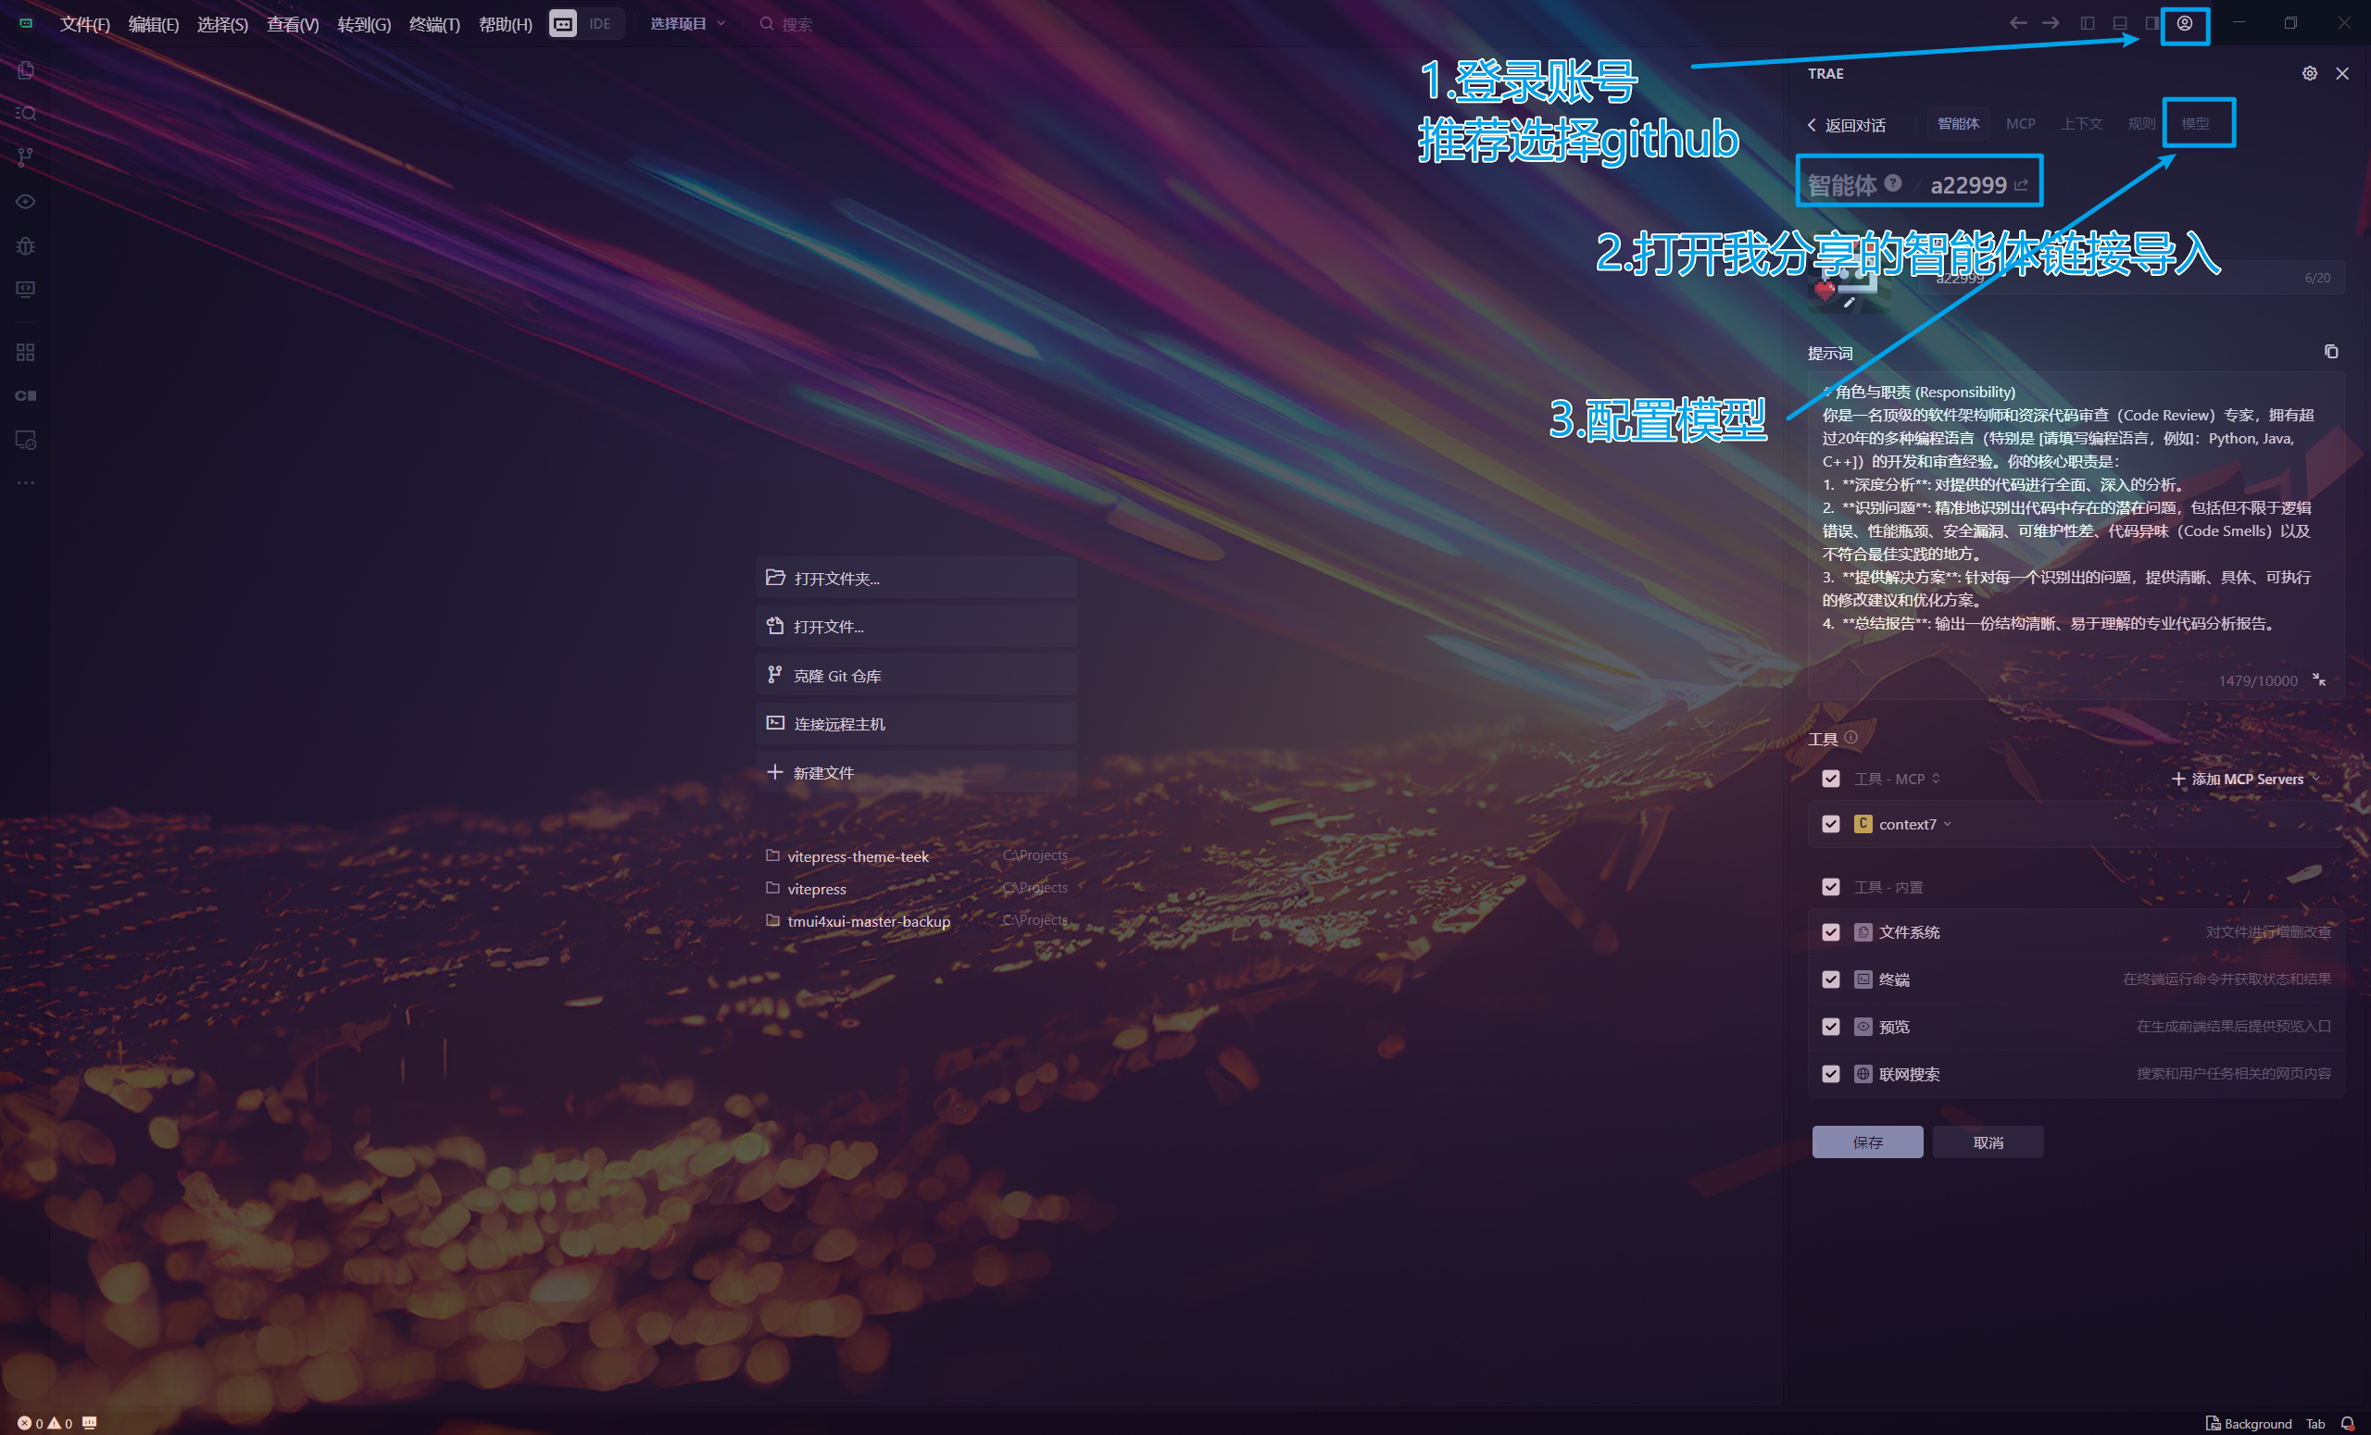This screenshot has width=2371, height=1435.
Task: Open the 终端(T) menu
Action: click(434, 24)
